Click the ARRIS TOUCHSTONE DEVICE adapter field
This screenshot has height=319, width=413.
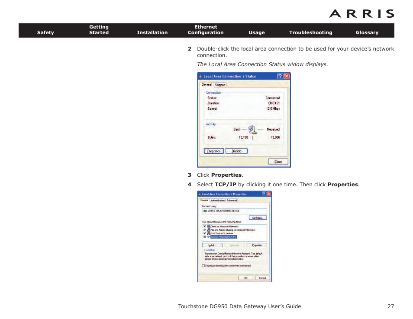234,211
